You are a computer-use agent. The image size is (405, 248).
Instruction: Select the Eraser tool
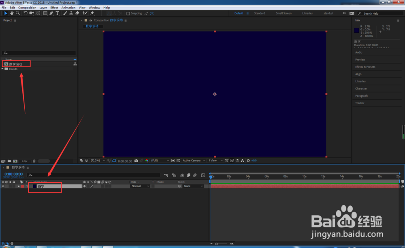coord(77,13)
